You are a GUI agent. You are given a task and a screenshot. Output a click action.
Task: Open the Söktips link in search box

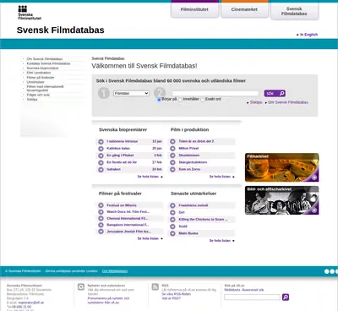256,102
